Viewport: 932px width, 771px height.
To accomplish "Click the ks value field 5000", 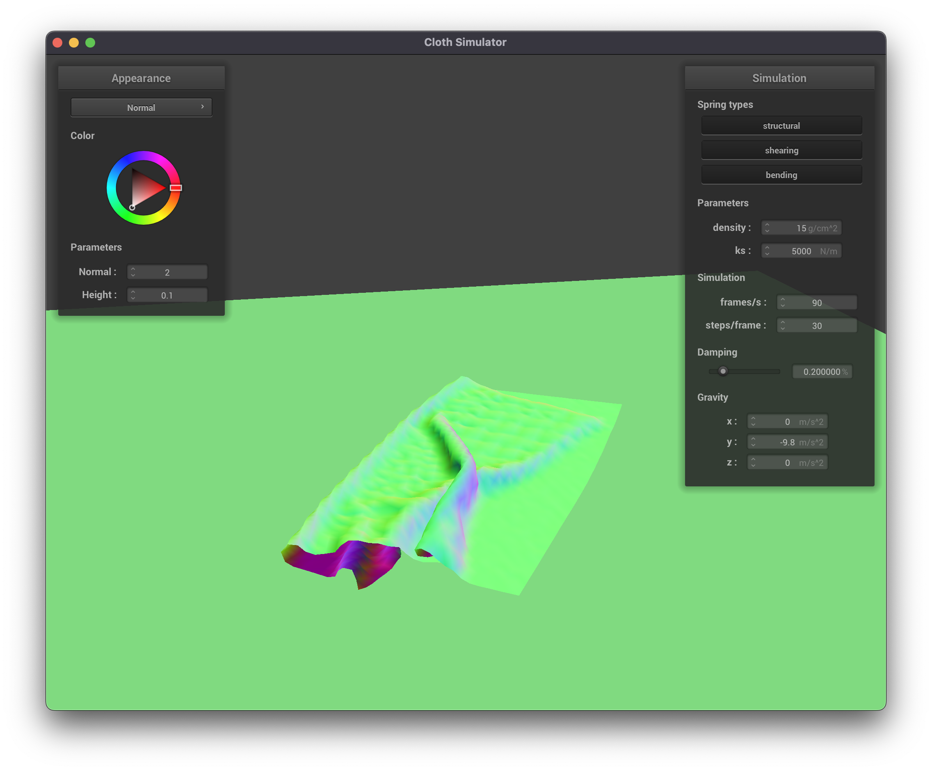I will click(801, 251).
